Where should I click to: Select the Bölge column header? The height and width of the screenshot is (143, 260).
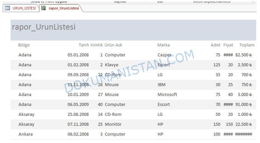pyautogui.click(x=24, y=45)
